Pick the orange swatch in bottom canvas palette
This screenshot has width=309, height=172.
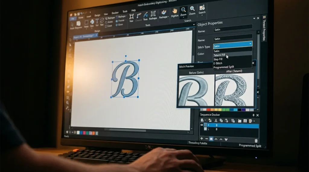pos(94,133)
